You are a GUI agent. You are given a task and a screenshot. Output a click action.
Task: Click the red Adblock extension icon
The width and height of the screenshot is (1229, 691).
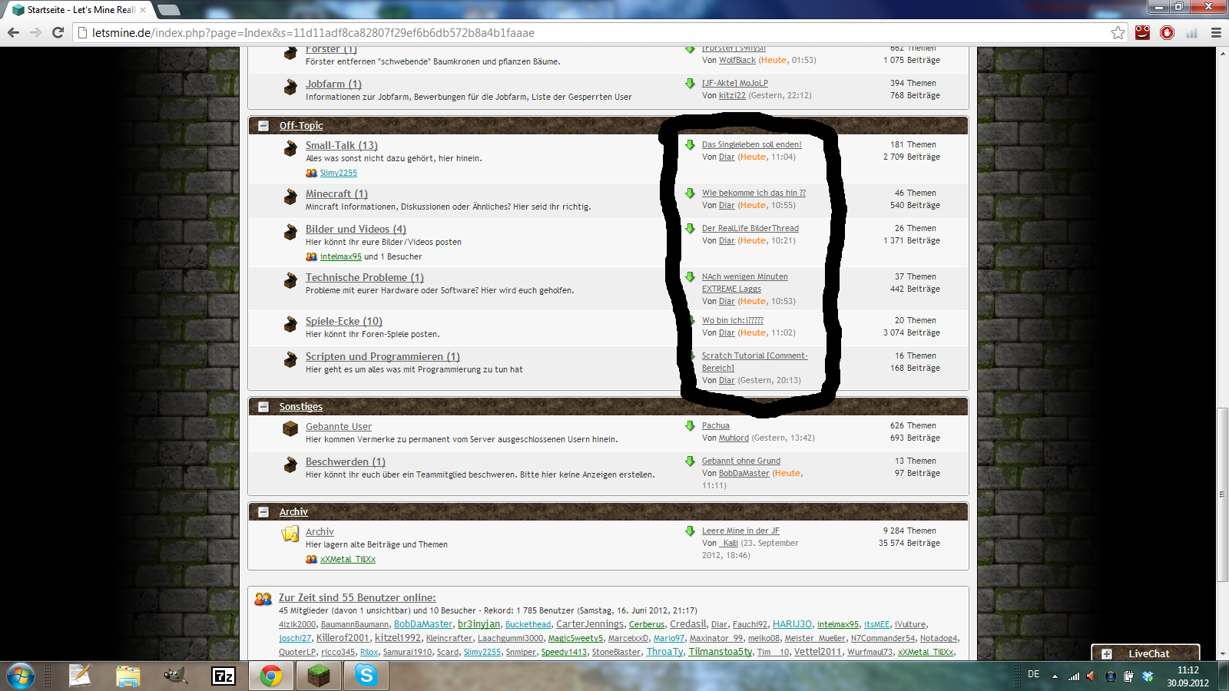pos(1167,32)
